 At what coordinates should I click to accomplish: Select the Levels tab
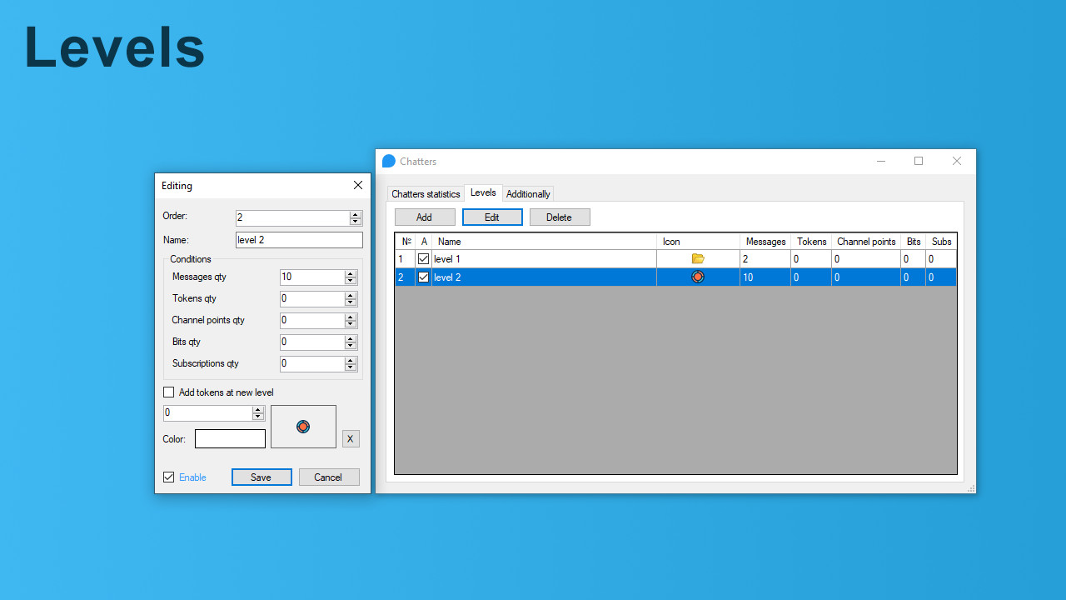pos(483,192)
